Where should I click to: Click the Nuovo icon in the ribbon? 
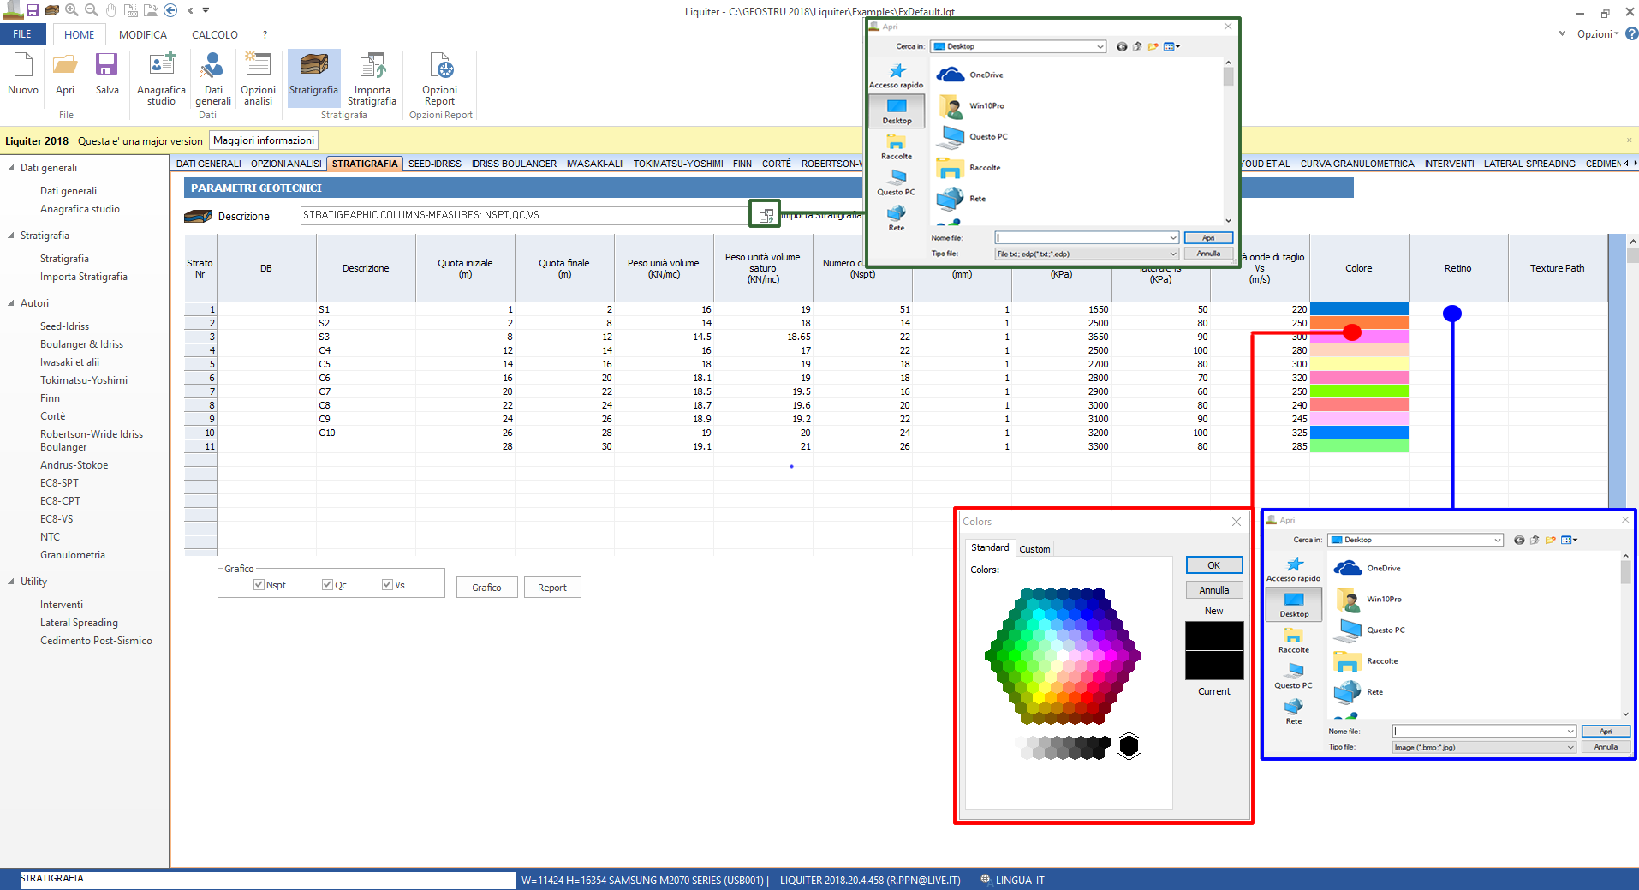tap(23, 65)
